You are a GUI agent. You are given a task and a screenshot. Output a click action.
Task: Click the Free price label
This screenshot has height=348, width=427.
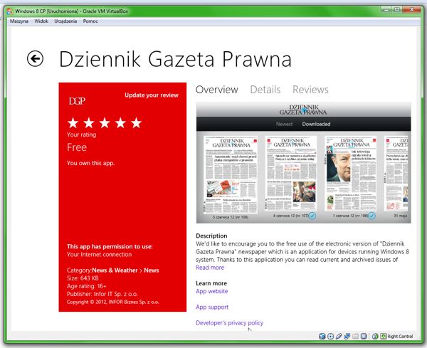(77, 147)
